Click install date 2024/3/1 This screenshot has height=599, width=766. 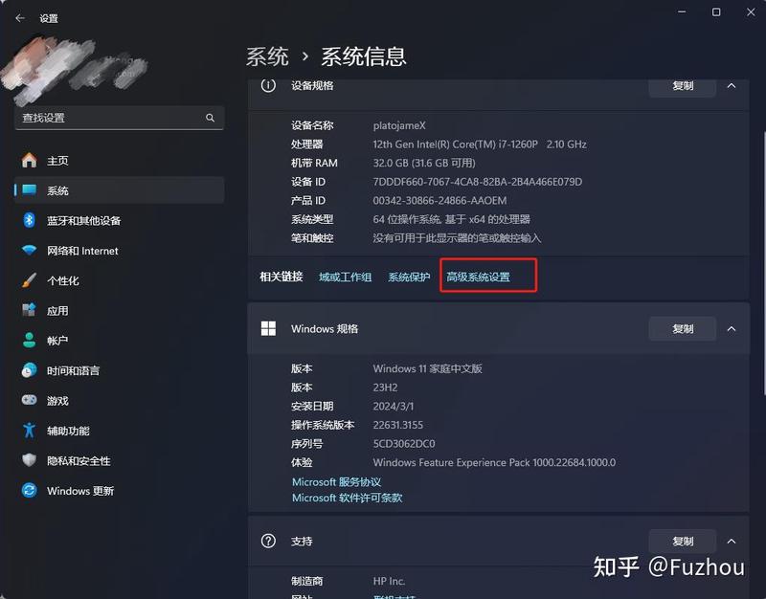click(394, 406)
